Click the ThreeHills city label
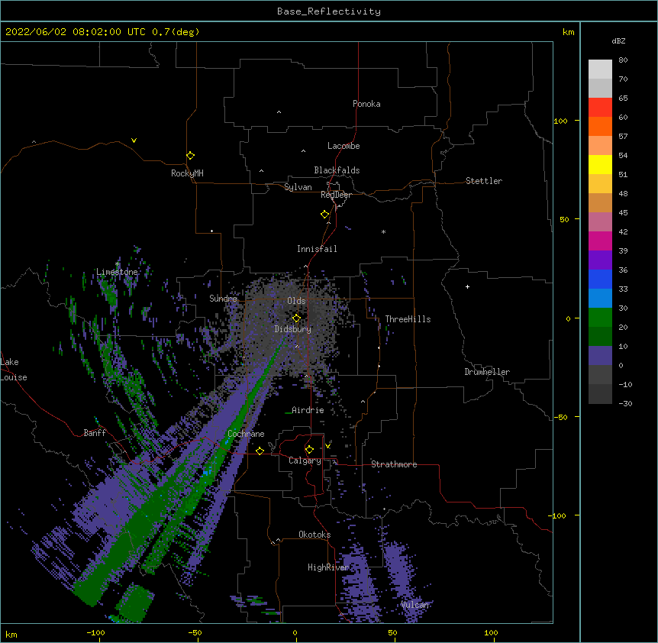658x643 pixels. [x=408, y=319]
